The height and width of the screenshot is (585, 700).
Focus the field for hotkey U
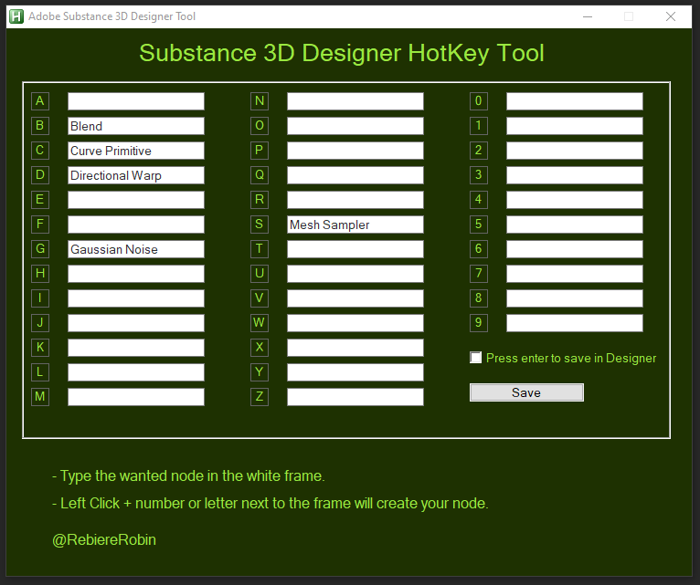[x=355, y=273]
